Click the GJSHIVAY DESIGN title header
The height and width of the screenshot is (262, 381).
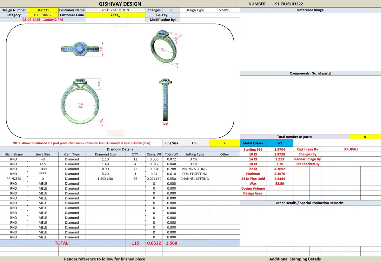point(120,4)
